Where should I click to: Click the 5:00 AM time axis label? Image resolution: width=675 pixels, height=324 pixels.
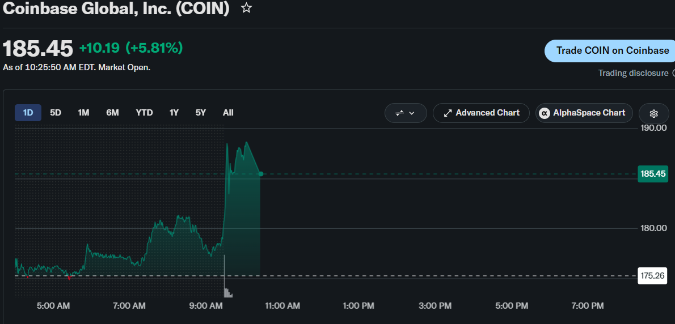click(53, 306)
